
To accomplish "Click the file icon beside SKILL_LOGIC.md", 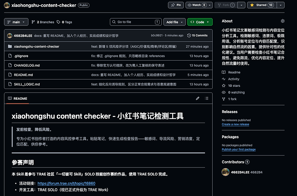I will (x=10, y=84).
